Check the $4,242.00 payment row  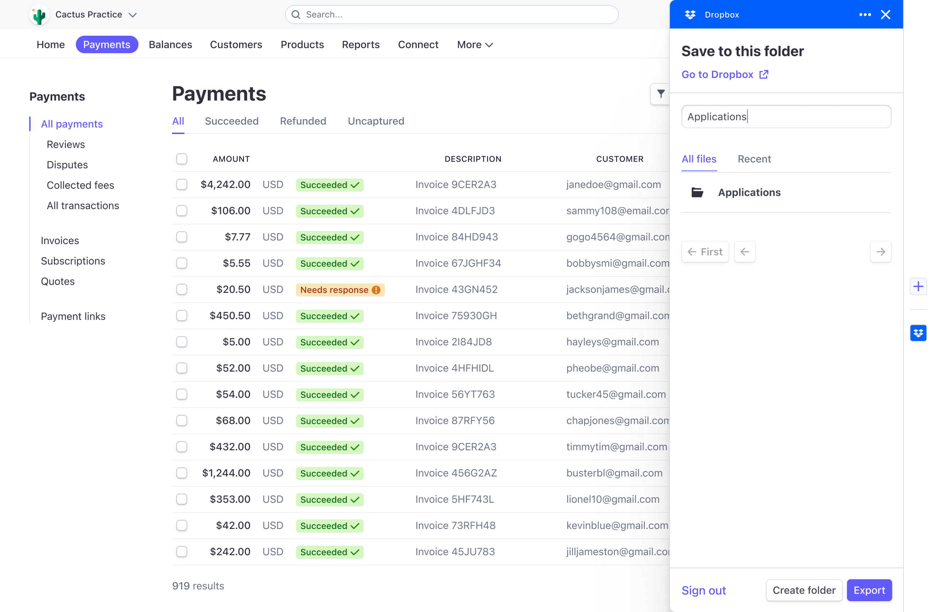point(182,185)
